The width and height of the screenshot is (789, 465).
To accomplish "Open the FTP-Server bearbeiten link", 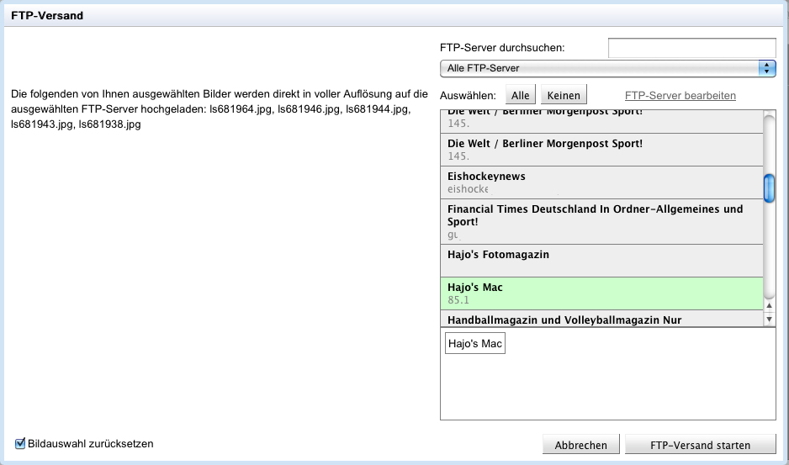I will (x=680, y=96).
